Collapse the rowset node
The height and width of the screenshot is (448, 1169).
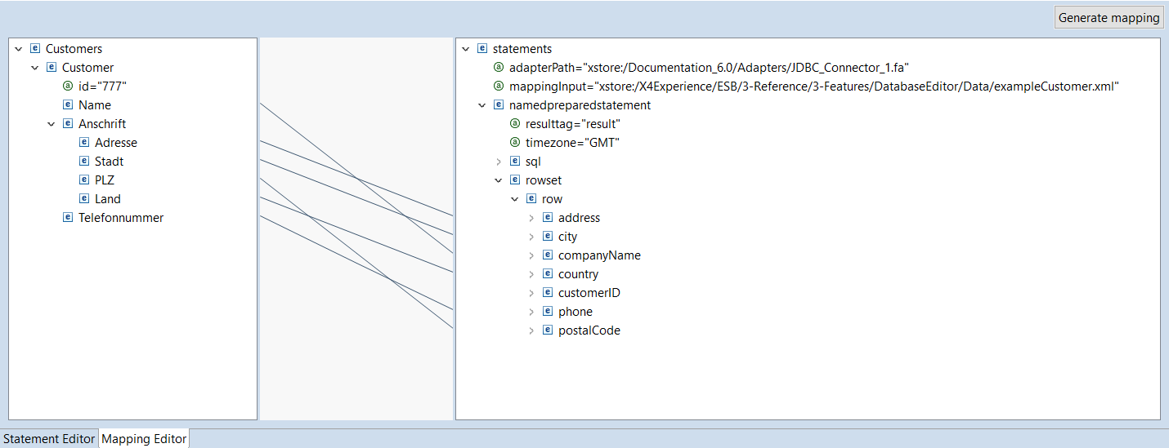point(499,180)
